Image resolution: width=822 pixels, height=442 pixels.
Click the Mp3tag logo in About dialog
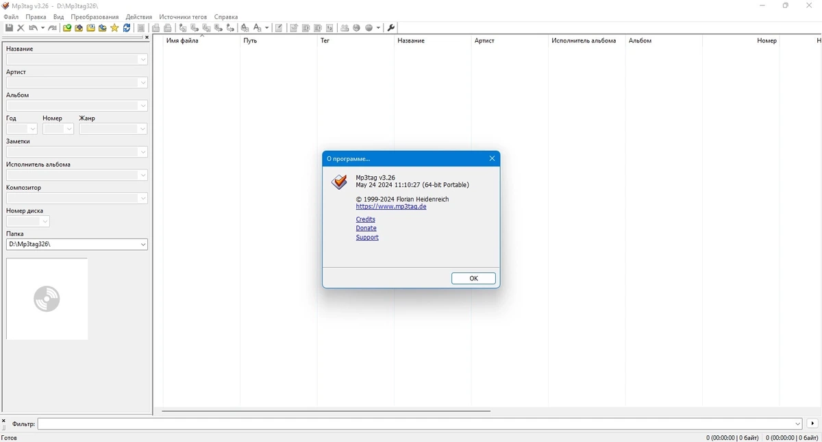coord(339,182)
